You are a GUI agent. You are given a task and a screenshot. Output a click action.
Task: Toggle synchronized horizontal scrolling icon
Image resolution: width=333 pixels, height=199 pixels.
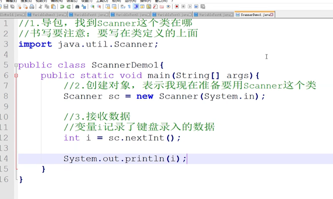[114, 7]
